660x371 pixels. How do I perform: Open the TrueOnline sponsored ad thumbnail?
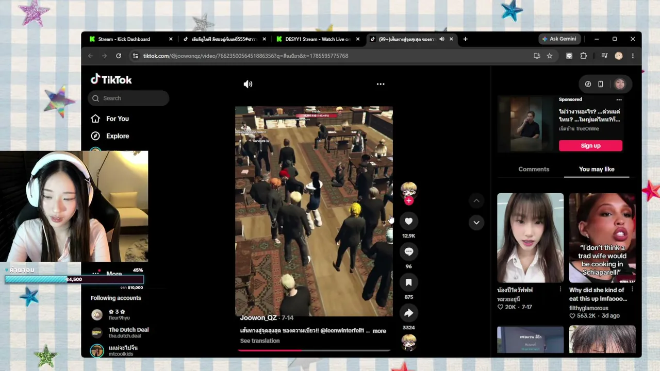(x=526, y=124)
